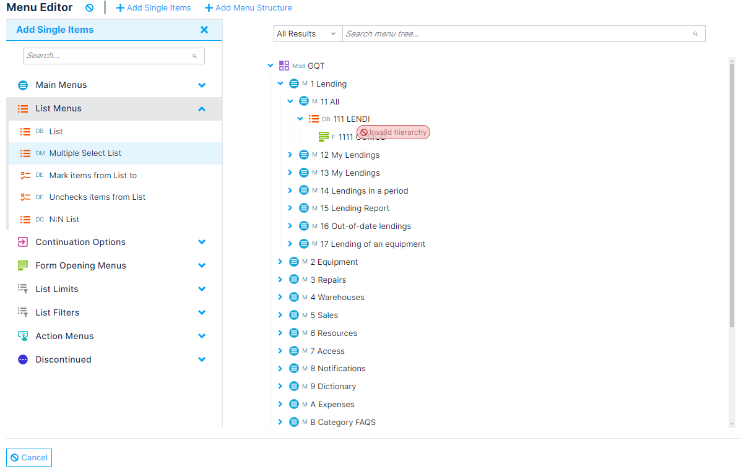The height and width of the screenshot is (469, 741).
Task: Collapse the 11 All tree node
Action: coord(290,101)
